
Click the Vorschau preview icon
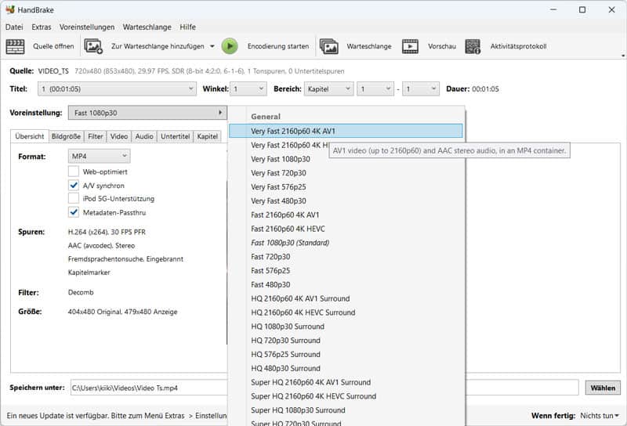coord(410,46)
